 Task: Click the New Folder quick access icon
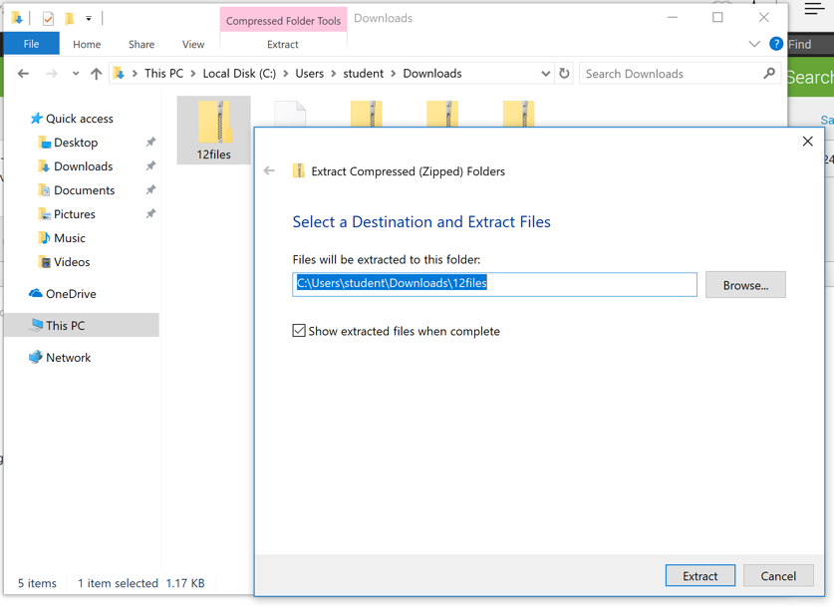tap(69, 19)
